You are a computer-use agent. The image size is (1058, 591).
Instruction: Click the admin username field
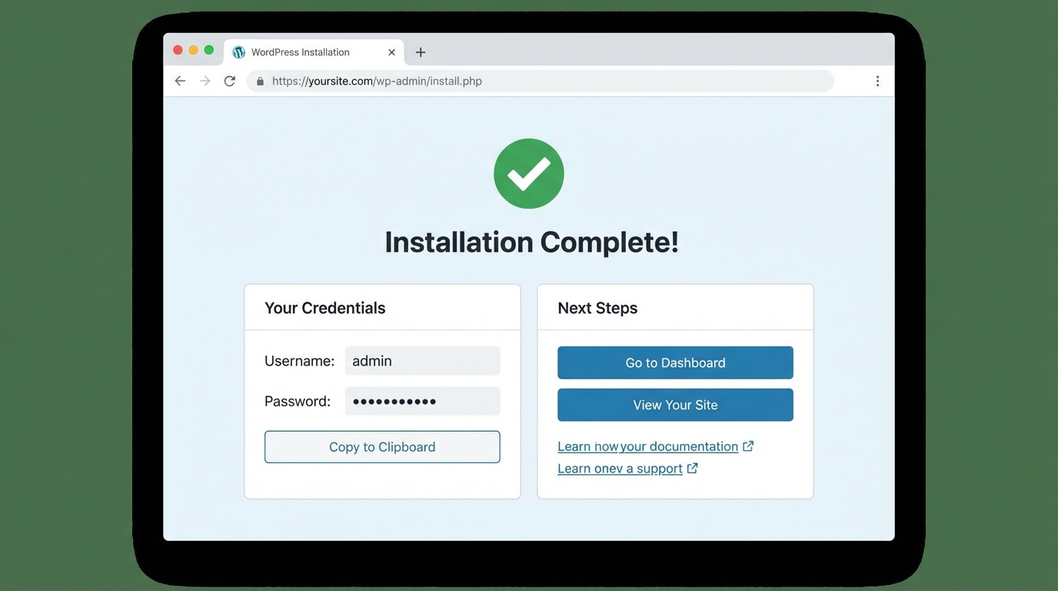(x=422, y=360)
